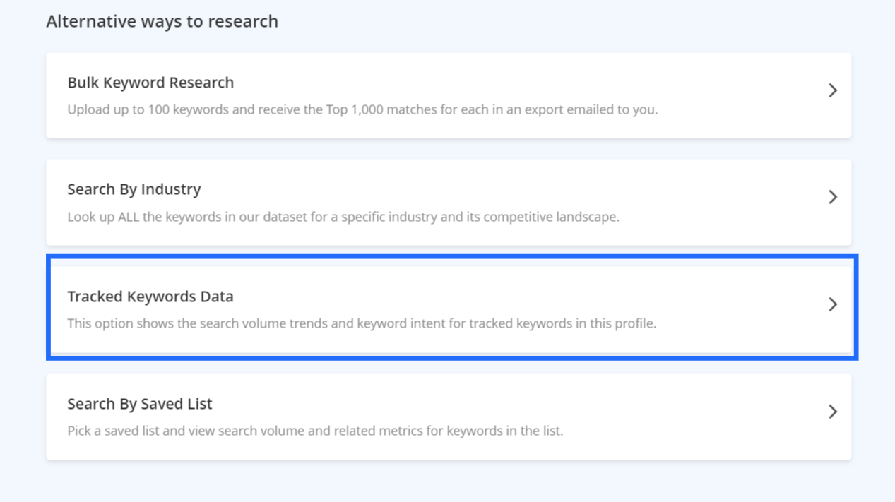Expand Tracked Keywords Data using its arrow
This screenshot has width=895, height=502.
pos(832,304)
